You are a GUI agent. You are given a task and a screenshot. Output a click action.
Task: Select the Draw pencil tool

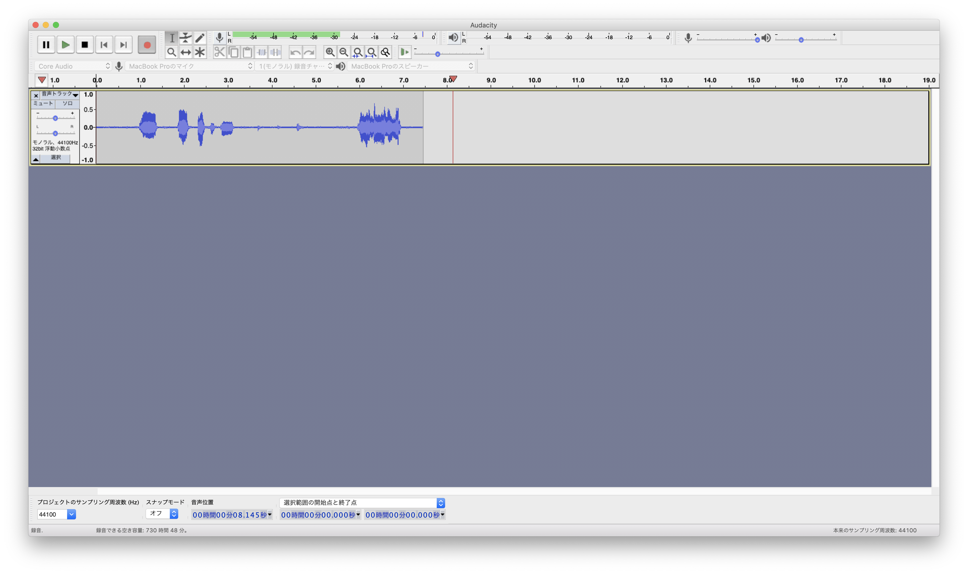(200, 38)
